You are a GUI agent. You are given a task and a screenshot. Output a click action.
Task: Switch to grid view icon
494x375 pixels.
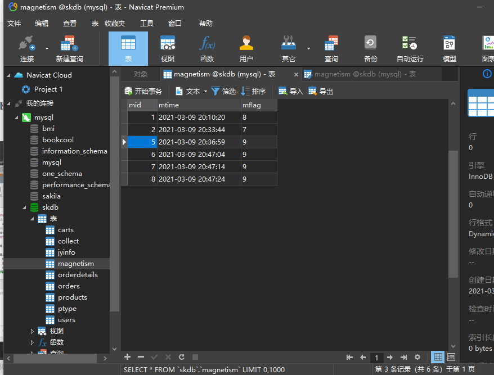coord(438,357)
